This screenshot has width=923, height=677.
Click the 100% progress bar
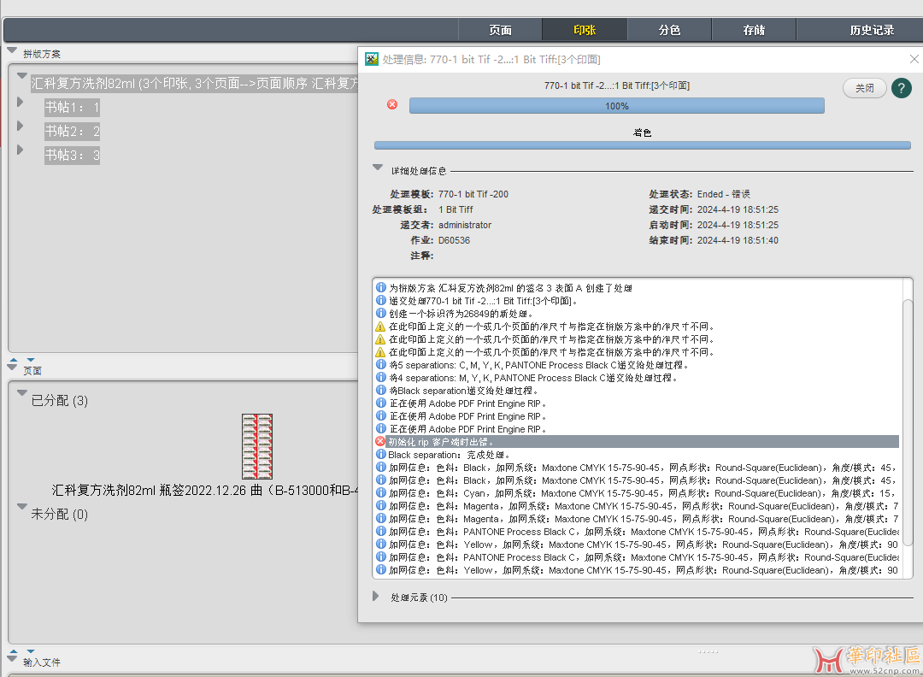tap(617, 106)
